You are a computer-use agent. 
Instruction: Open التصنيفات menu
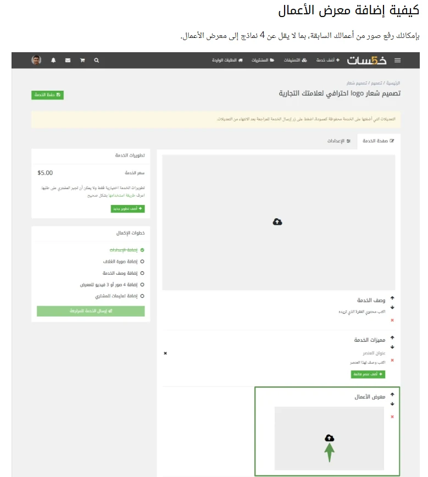tap(296, 60)
